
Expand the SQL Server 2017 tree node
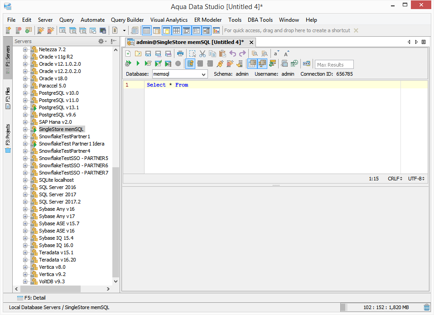[x=25, y=194]
